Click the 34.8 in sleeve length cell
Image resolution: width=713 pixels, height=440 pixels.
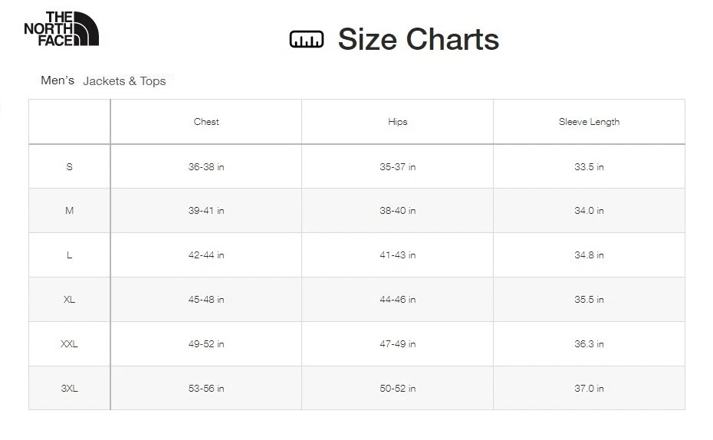click(589, 255)
